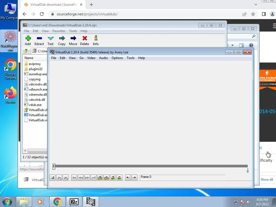Screen dimensions: 276x207
Task: Open the 7-Zip Favorites menu
Action: pyautogui.click(x=59, y=31)
